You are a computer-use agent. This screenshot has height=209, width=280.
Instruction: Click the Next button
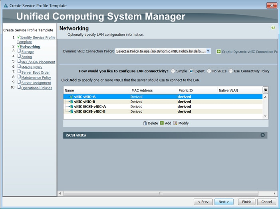tap(224, 202)
